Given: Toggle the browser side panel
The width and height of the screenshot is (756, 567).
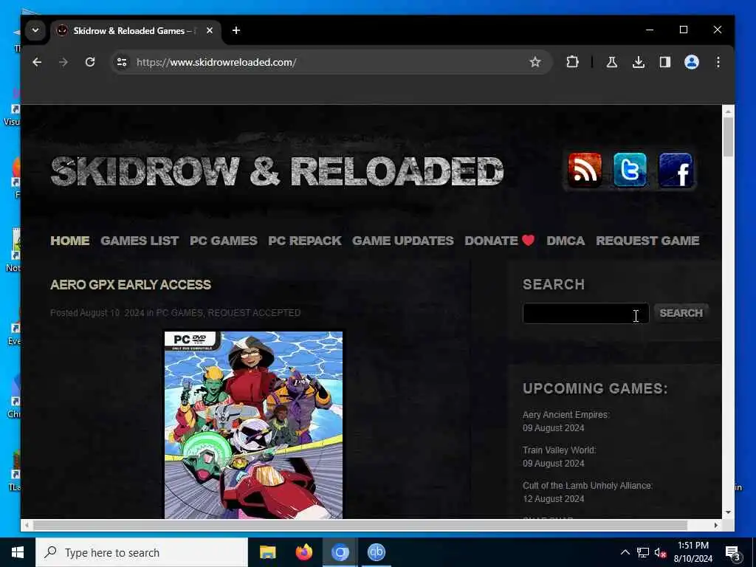Looking at the screenshot, I should pos(665,62).
